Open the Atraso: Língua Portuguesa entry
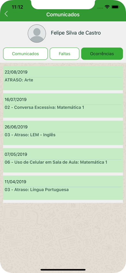Screen dimensions: 126x273 tap(63, 188)
